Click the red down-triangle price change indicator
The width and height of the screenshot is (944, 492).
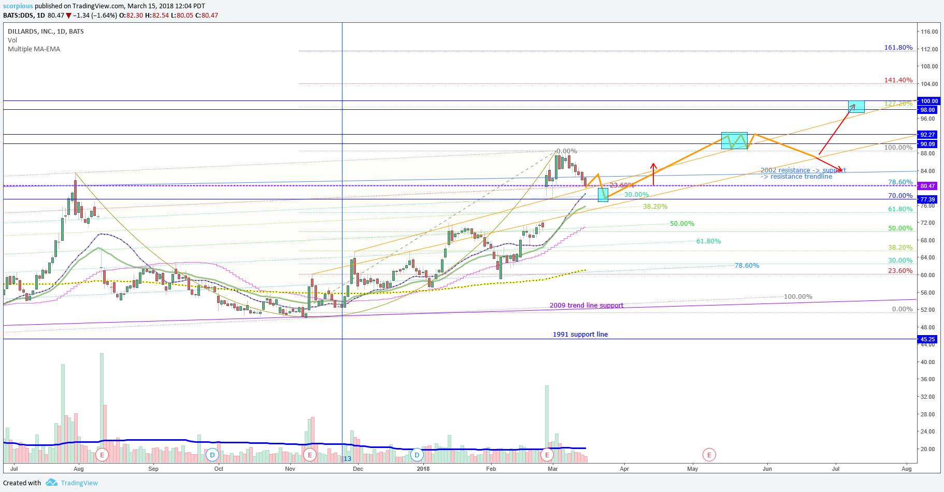[x=68, y=16]
